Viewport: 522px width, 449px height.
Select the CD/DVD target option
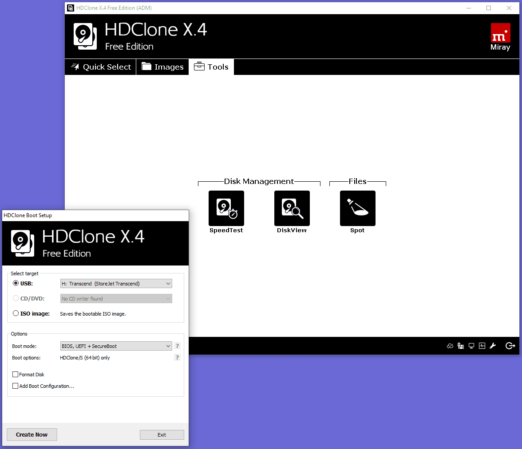16,298
